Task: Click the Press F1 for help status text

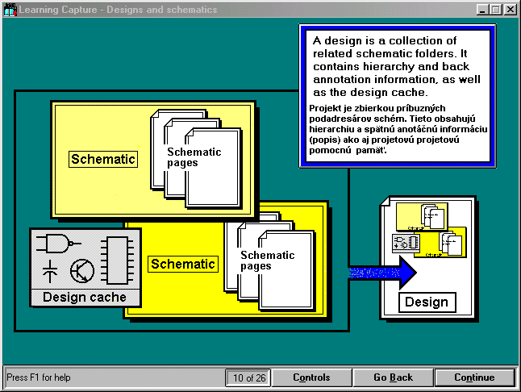Action: coord(39,377)
